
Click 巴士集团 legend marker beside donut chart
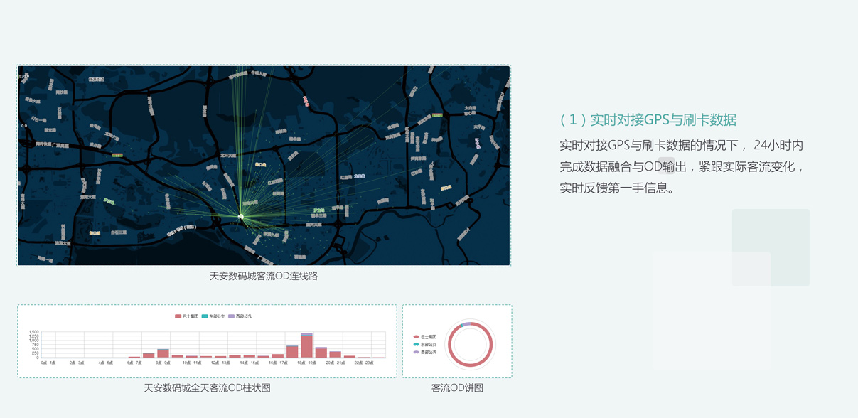pyautogui.click(x=417, y=337)
